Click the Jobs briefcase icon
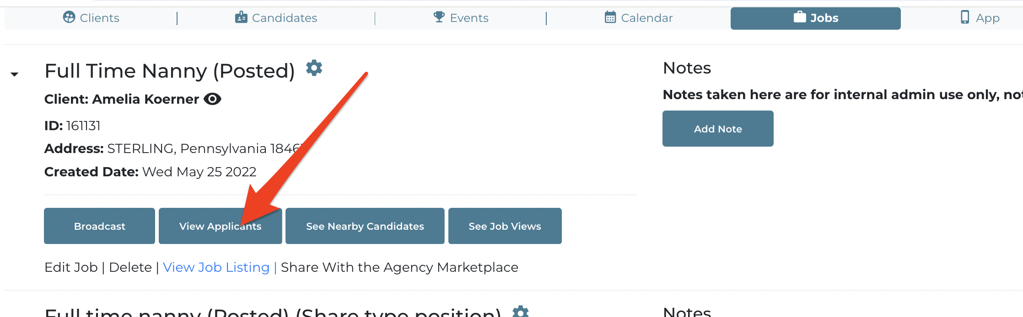Screen dimensions: 1023x317 coord(800,17)
